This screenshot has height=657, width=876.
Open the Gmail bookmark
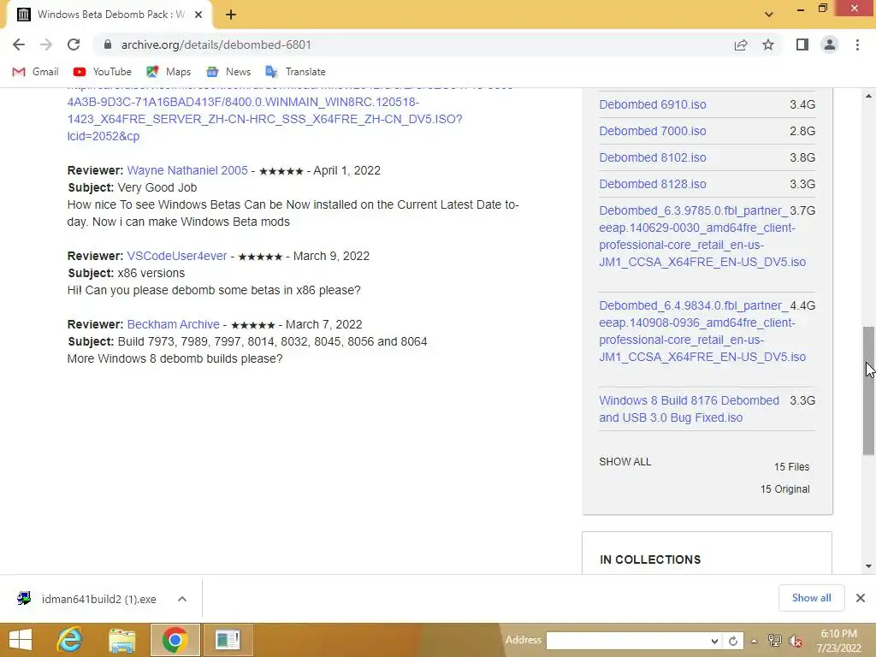pyautogui.click(x=35, y=72)
